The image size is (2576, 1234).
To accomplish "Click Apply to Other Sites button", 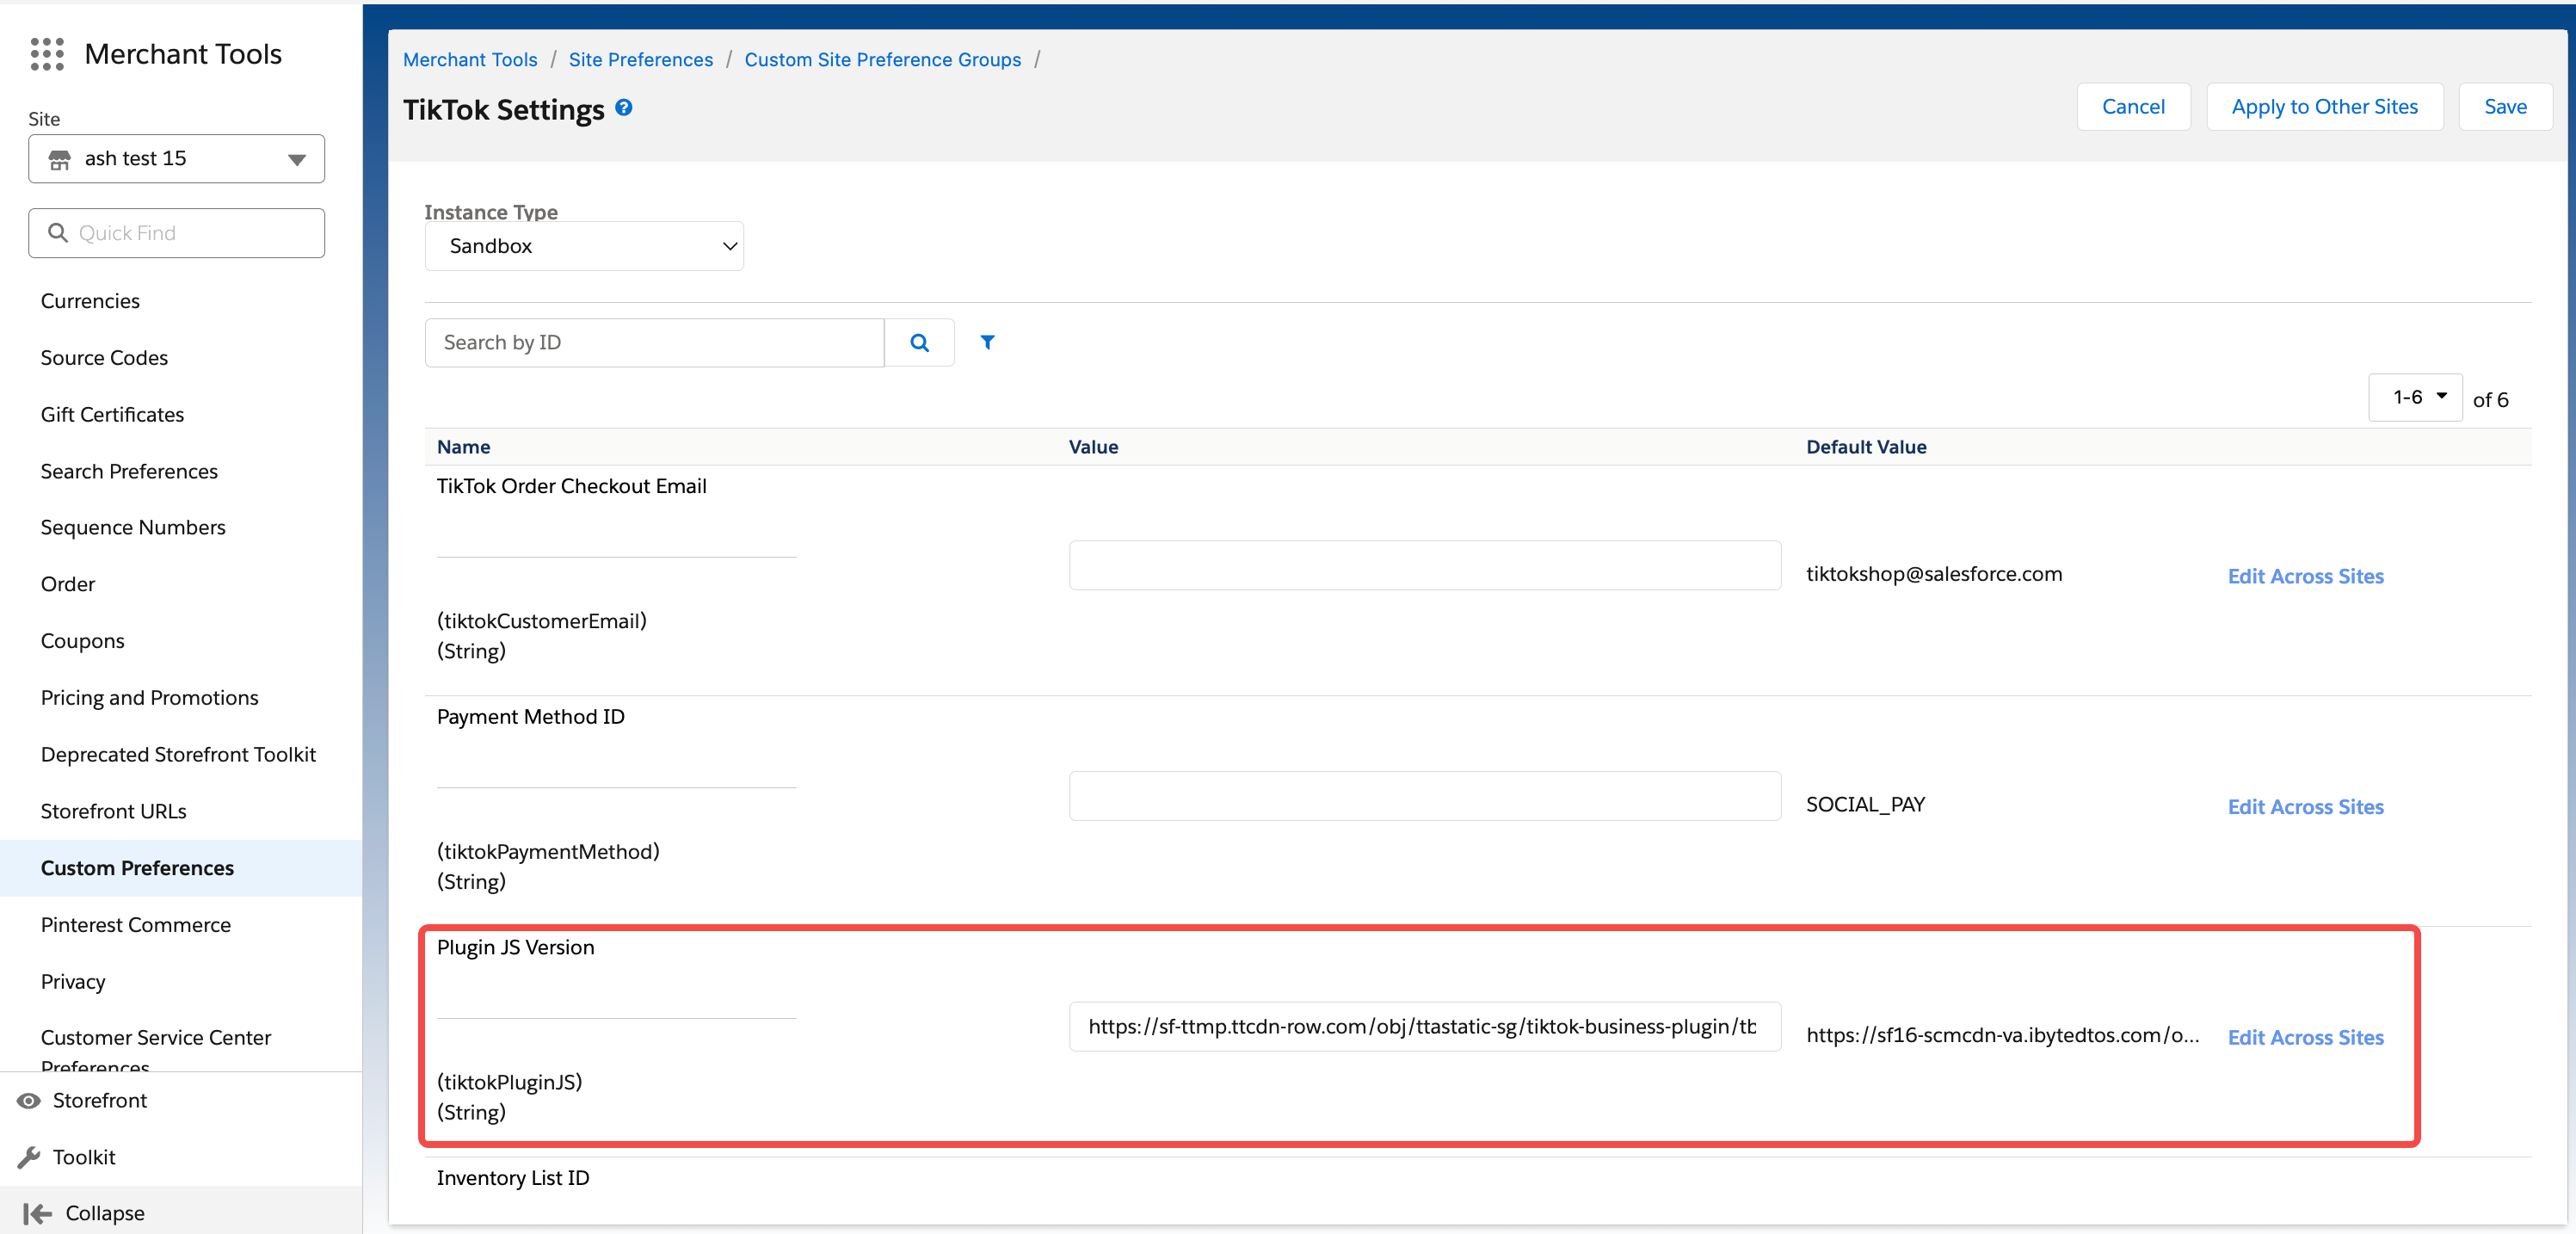I will pyautogui.click(x=2324, y=107).
